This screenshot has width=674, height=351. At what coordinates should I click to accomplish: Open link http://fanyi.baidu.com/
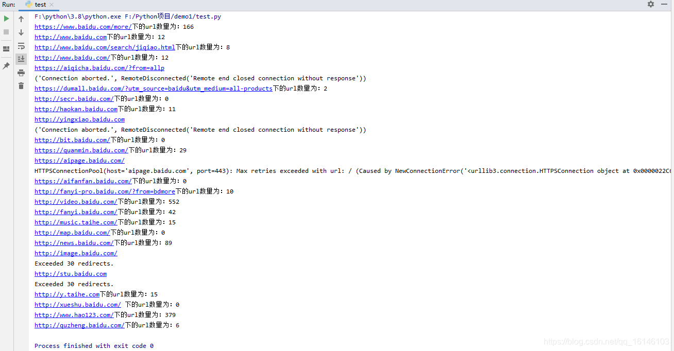[x=76, y=212]
